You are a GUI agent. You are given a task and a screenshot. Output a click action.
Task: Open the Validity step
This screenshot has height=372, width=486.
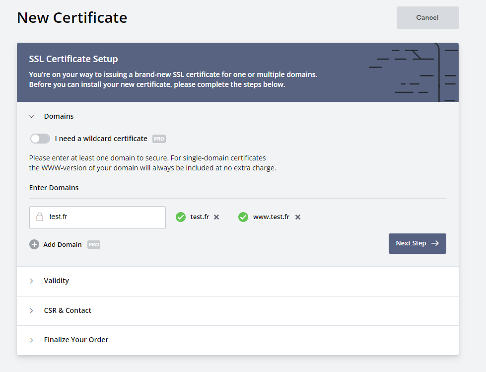(x=57, y=281)
